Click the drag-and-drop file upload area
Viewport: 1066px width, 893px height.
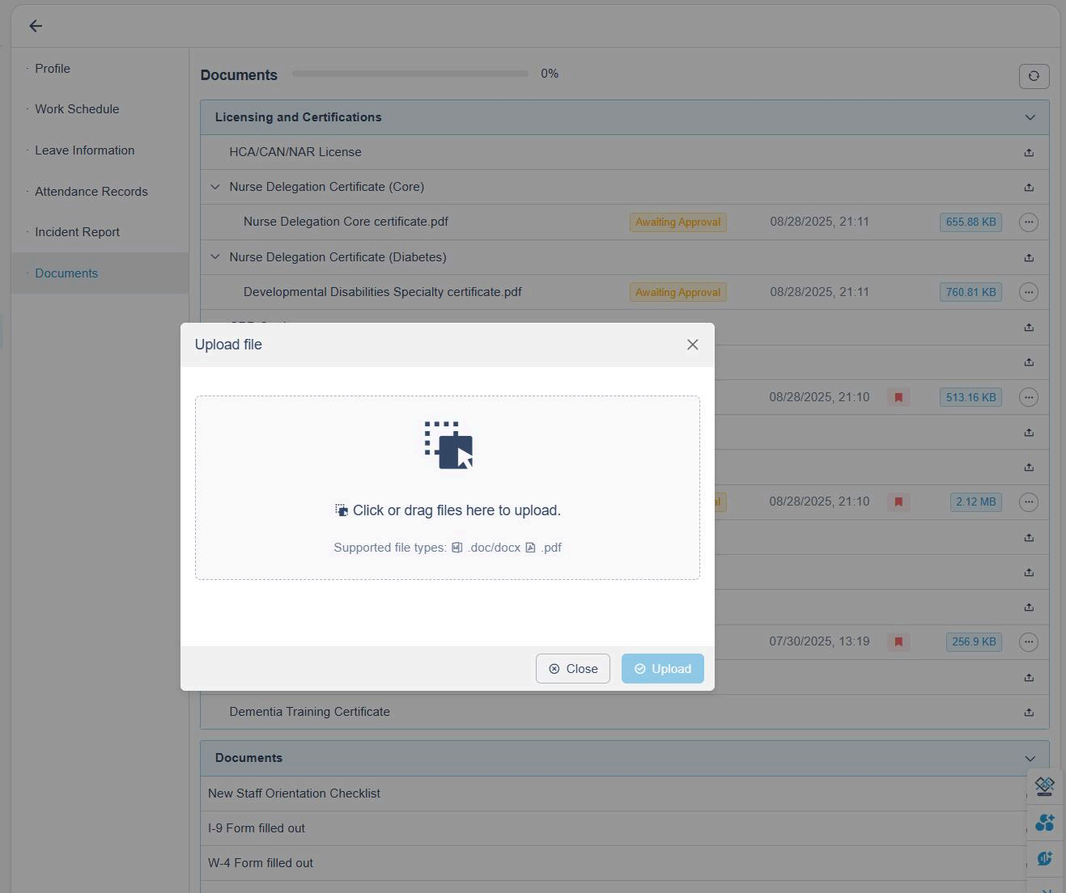point(447,488)
